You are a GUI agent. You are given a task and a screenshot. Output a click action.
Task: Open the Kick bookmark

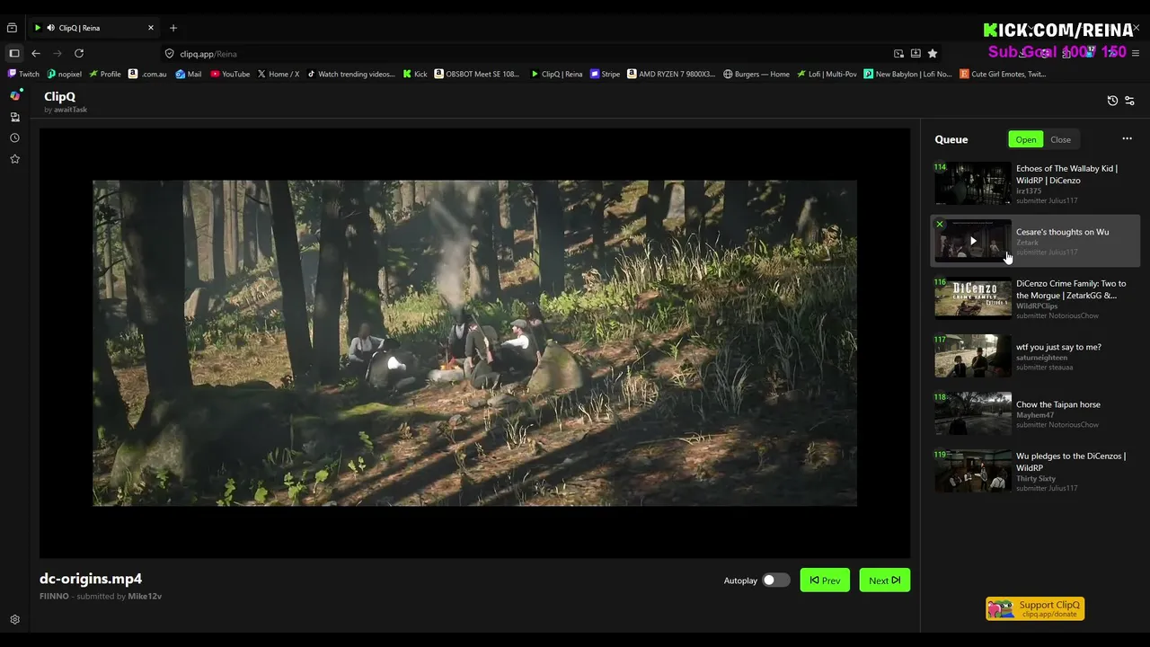point(415,74)
